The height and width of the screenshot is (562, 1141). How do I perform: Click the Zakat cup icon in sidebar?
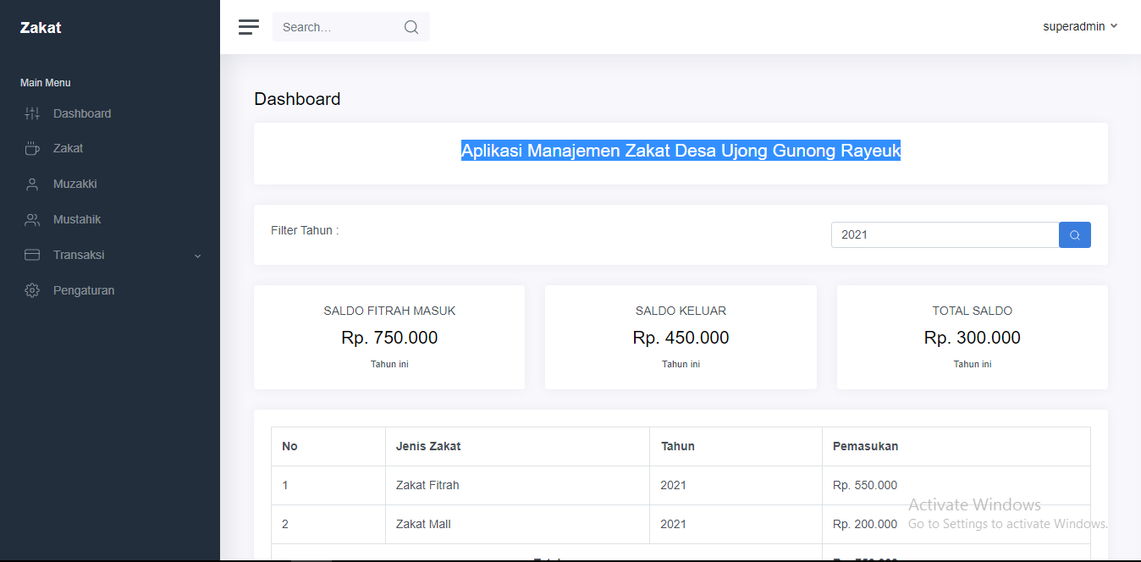[32, 149]
